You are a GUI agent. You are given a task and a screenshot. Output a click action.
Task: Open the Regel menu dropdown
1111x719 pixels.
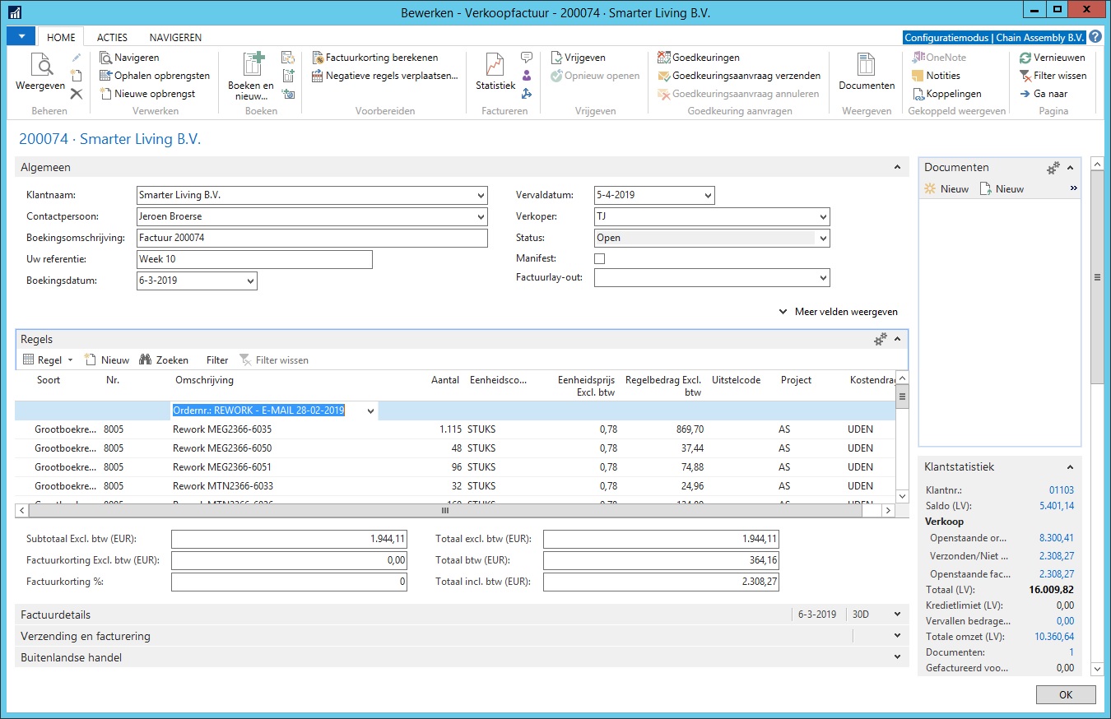[x=48, y=359]
